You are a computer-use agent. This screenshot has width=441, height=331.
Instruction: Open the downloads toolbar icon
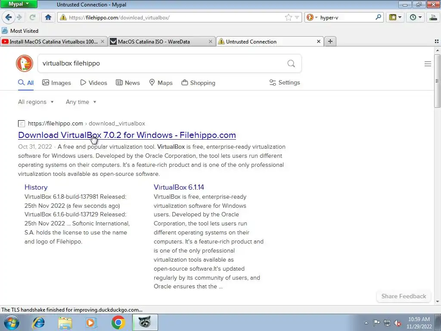tap(433, 17)
